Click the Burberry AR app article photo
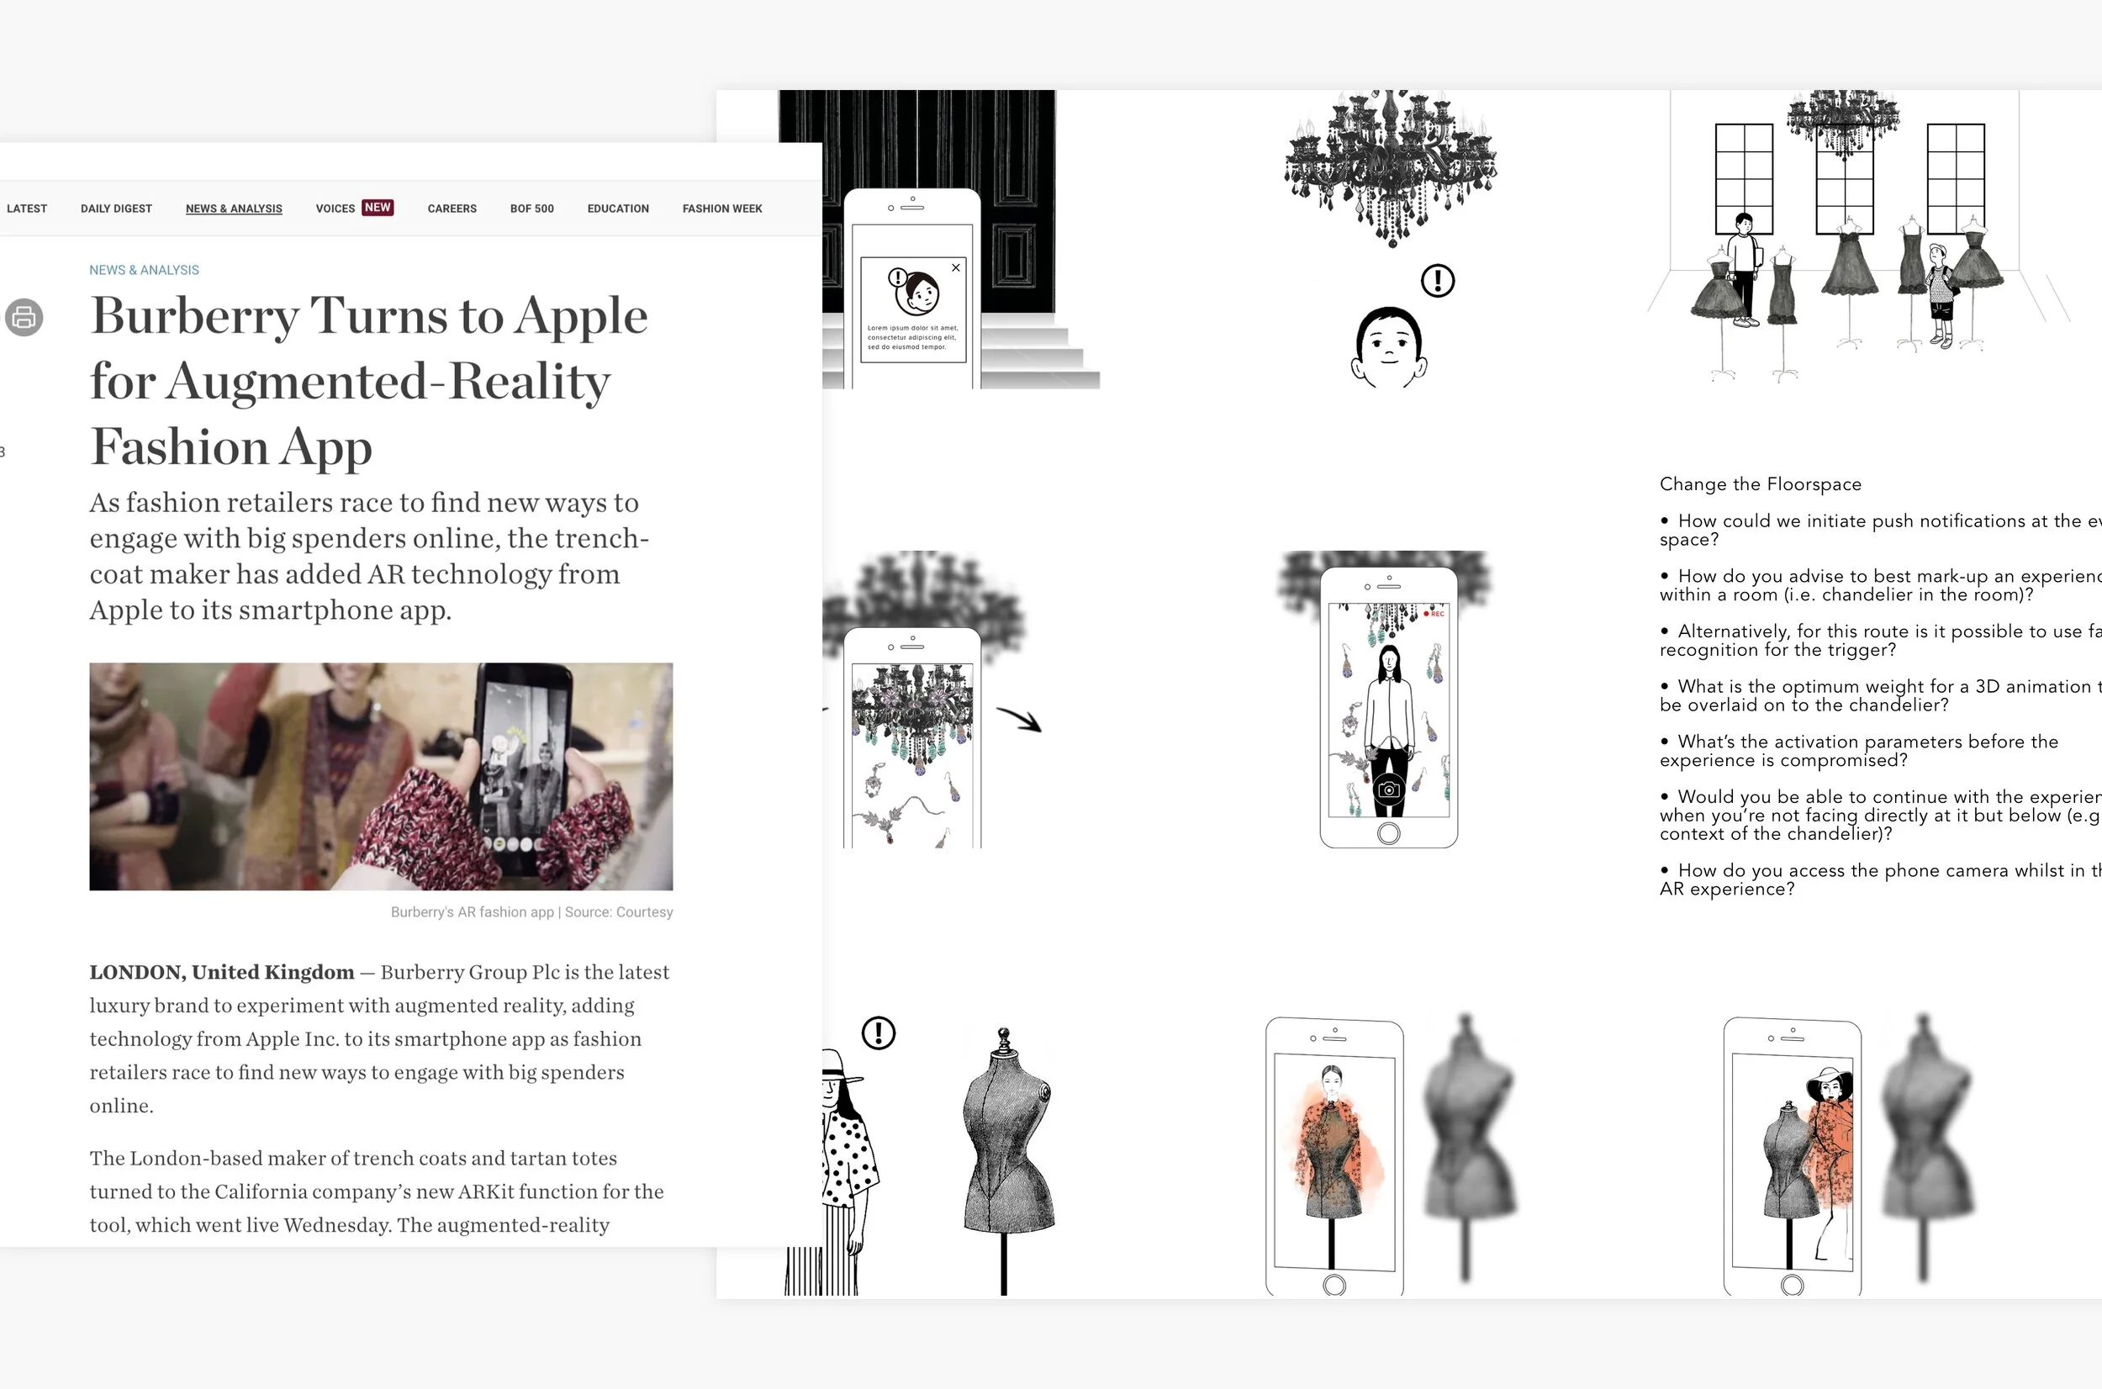This screenshot has width=2102, height=1389. point(381,776)
